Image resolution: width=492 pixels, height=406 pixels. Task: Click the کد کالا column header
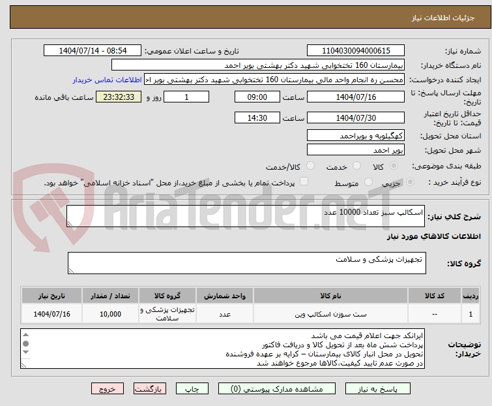click(434, 296)
